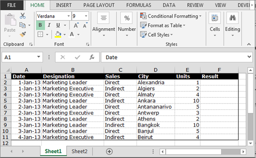Switch to Sheet2 tab
This screenshot has height=158, width=256.
pos(79,151)
